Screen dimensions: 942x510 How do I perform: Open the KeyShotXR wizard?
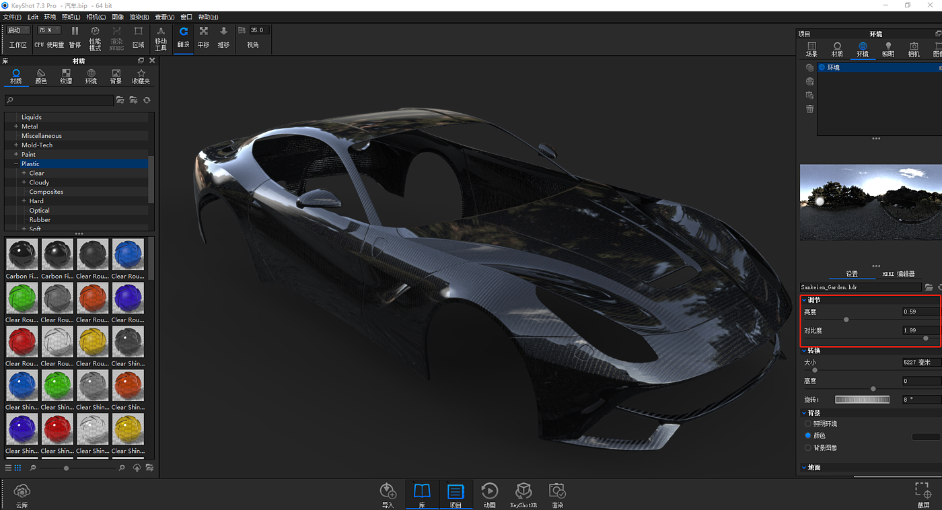point(523,491)
